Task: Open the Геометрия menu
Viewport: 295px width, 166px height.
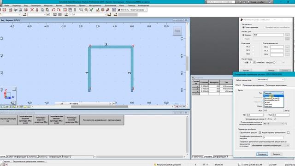Action: 36,6
